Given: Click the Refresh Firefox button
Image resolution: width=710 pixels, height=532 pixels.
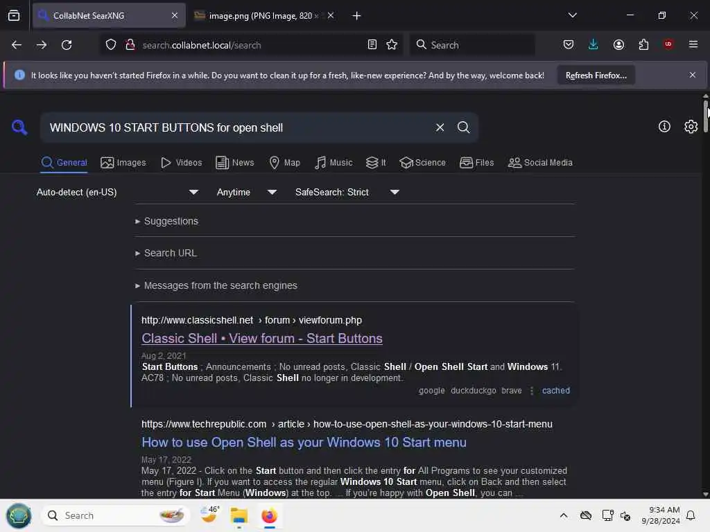Looking at the screenshot, I should [x=596, y=76].
